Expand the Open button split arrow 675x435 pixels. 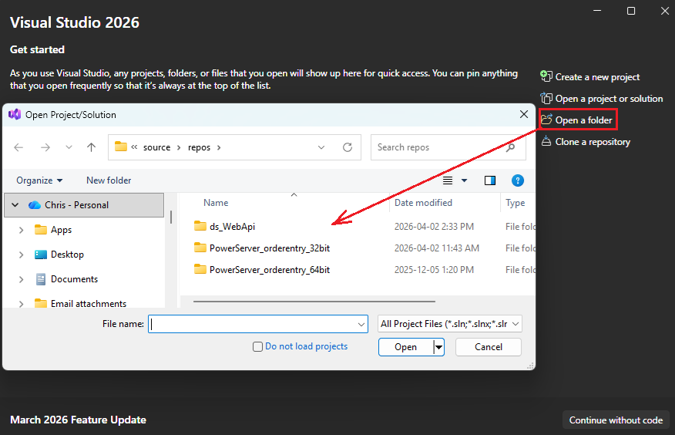coord(439,347)
